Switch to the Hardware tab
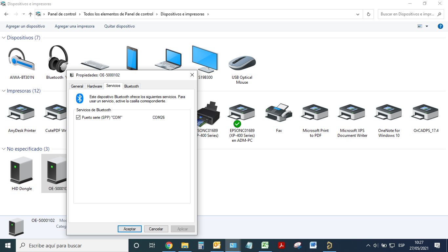The width and height of the screenshot is (448, 252). [95, 86]
